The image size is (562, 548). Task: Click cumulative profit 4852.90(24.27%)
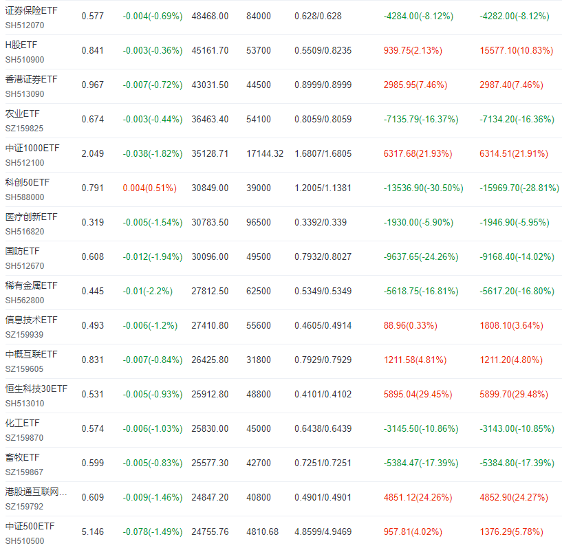[514, 498]
